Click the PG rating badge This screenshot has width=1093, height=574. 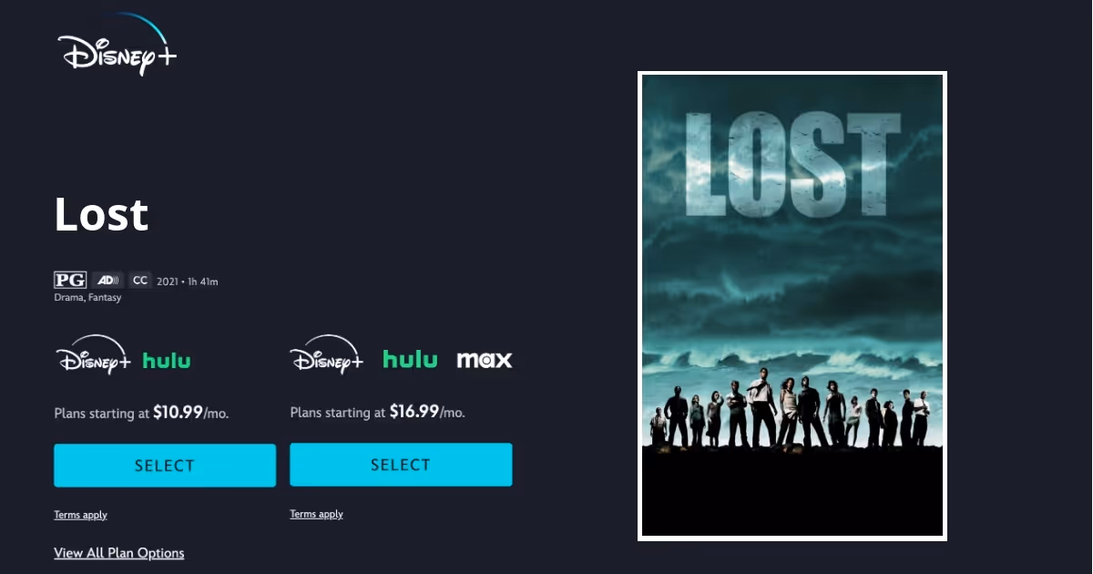pos(70,281)
